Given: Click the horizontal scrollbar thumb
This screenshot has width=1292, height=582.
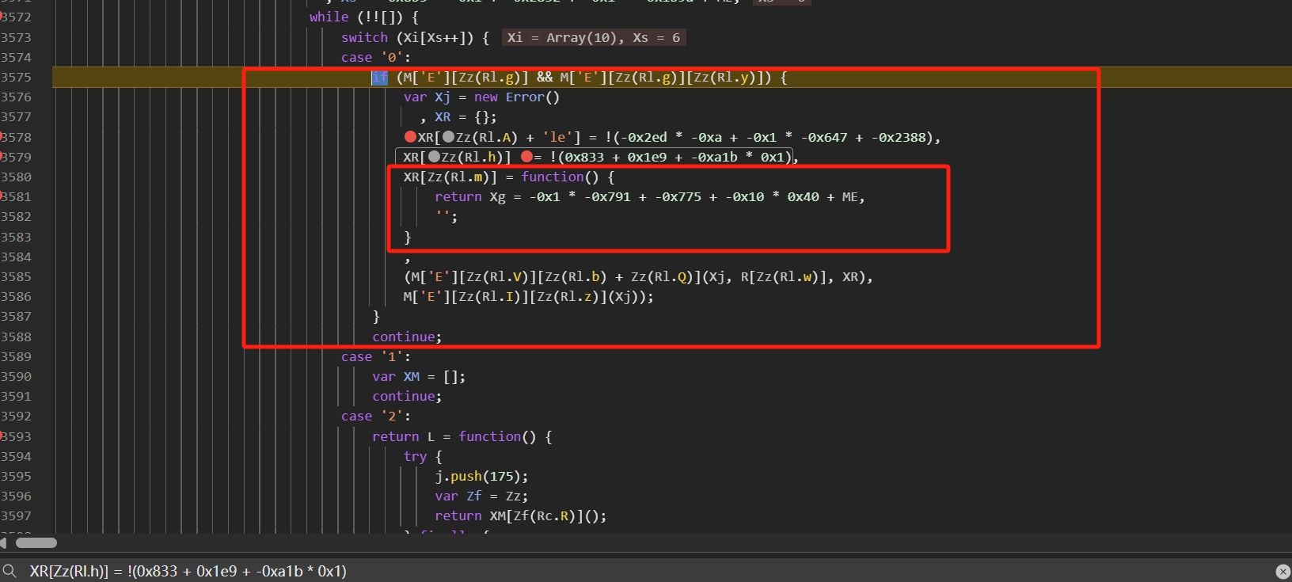Looking at the screenshot, I should (36, 543).
